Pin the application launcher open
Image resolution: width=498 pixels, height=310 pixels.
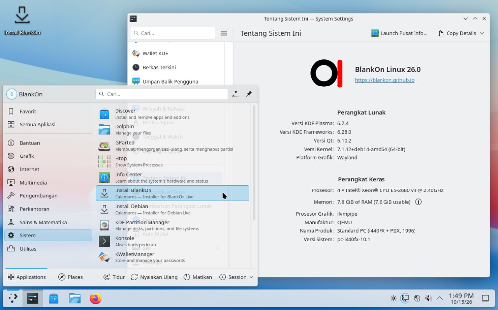[249, 94]
